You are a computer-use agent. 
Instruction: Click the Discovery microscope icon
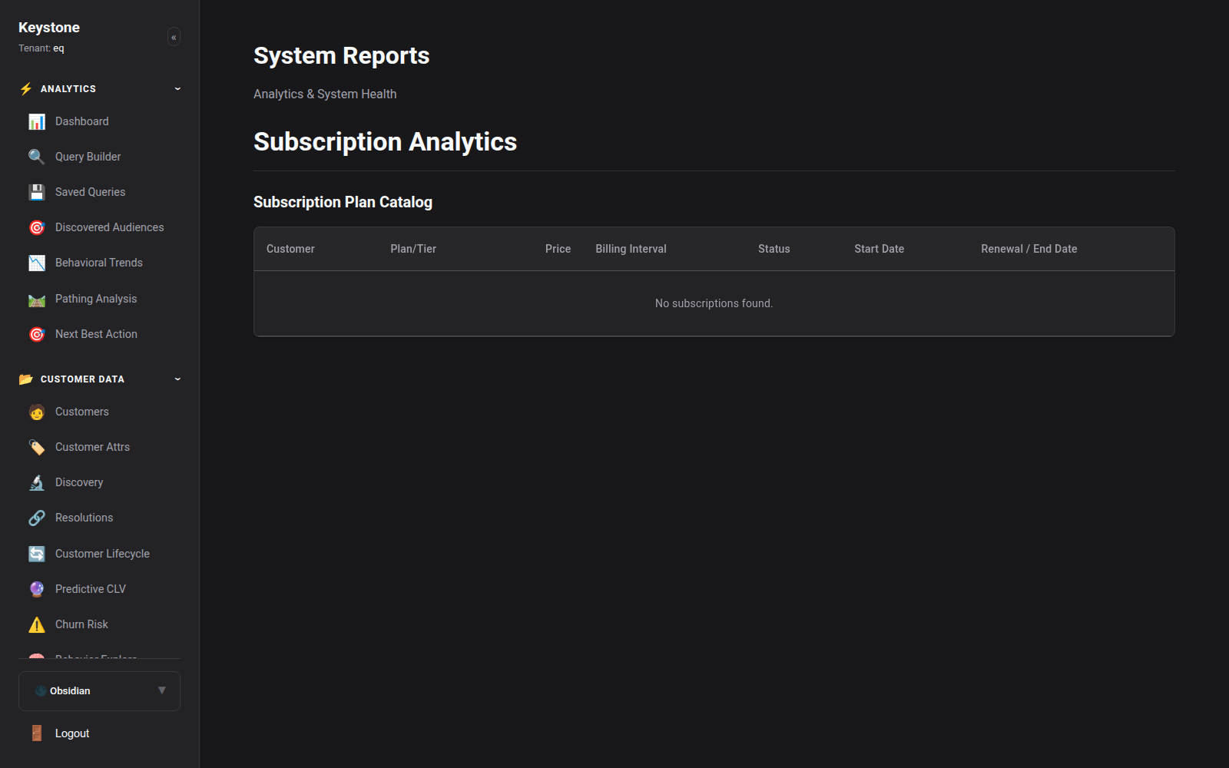37,483
